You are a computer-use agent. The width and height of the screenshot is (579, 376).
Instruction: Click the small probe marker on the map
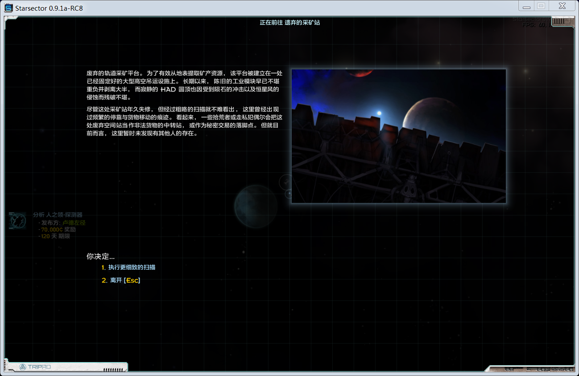[285, 182]
